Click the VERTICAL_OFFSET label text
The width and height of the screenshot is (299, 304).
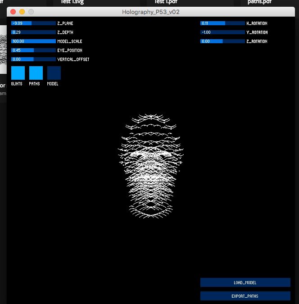tap(73, 59)
